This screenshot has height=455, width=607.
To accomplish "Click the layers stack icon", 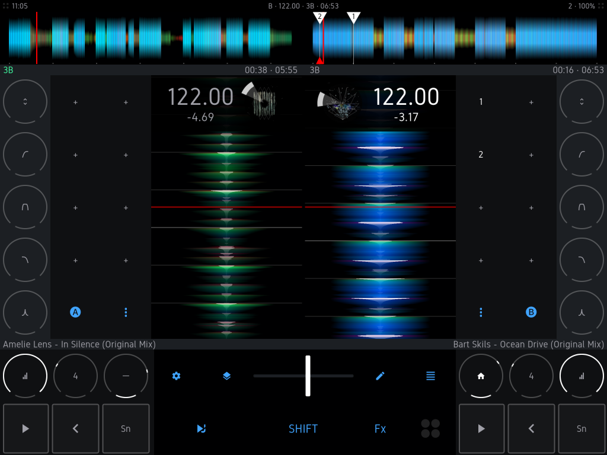I will click(x=226, y=376).
